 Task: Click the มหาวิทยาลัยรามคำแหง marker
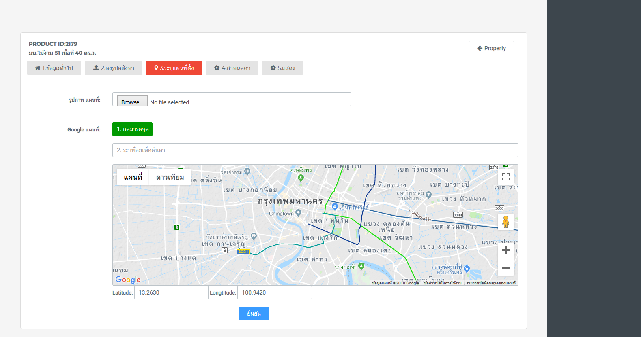[x=429, y=195]
